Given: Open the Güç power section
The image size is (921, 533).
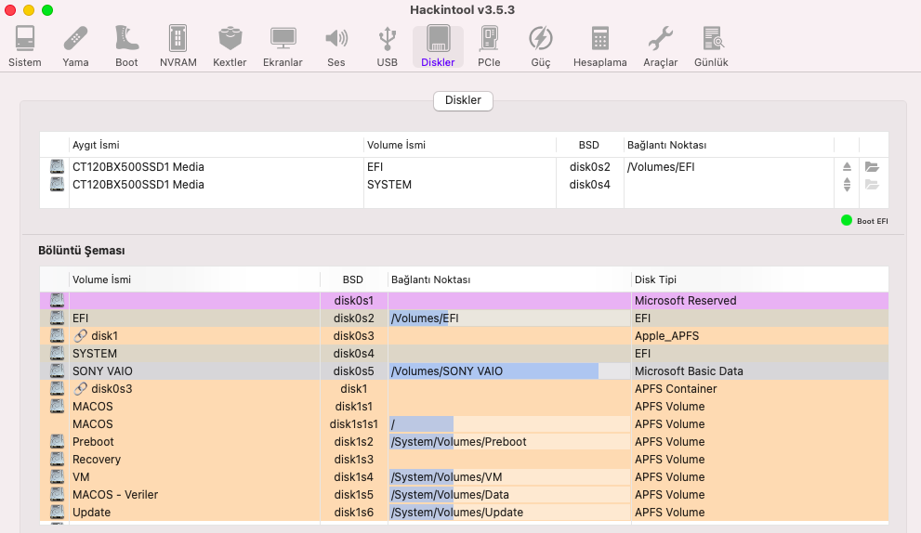Looking at the screenshot, I should click(540, 46).
